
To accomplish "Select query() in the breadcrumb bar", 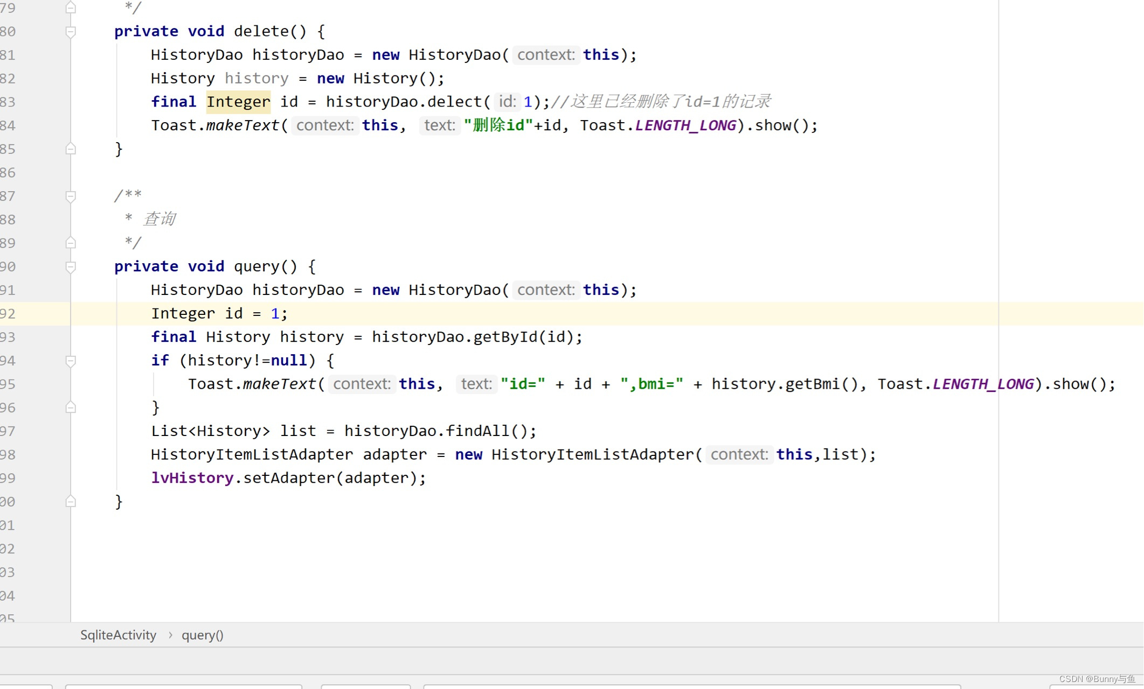I will click(203, 635).
